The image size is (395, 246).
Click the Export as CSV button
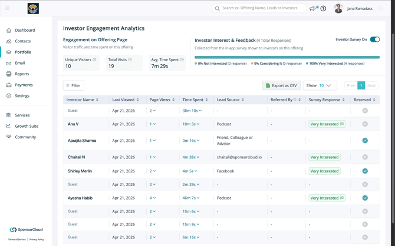(x=281, y=85)
